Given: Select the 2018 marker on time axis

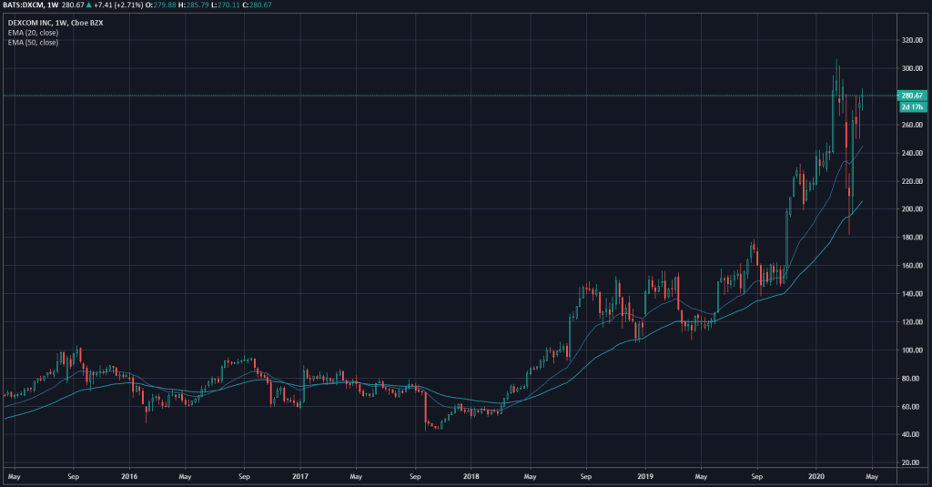Looking at the screenshot, I should pyautogui.click(x=471, y=476).
